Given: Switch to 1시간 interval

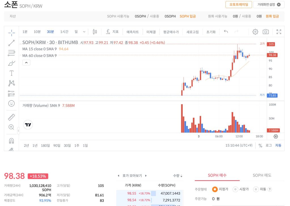Looking at the screenshot, I should coord(64,32).
